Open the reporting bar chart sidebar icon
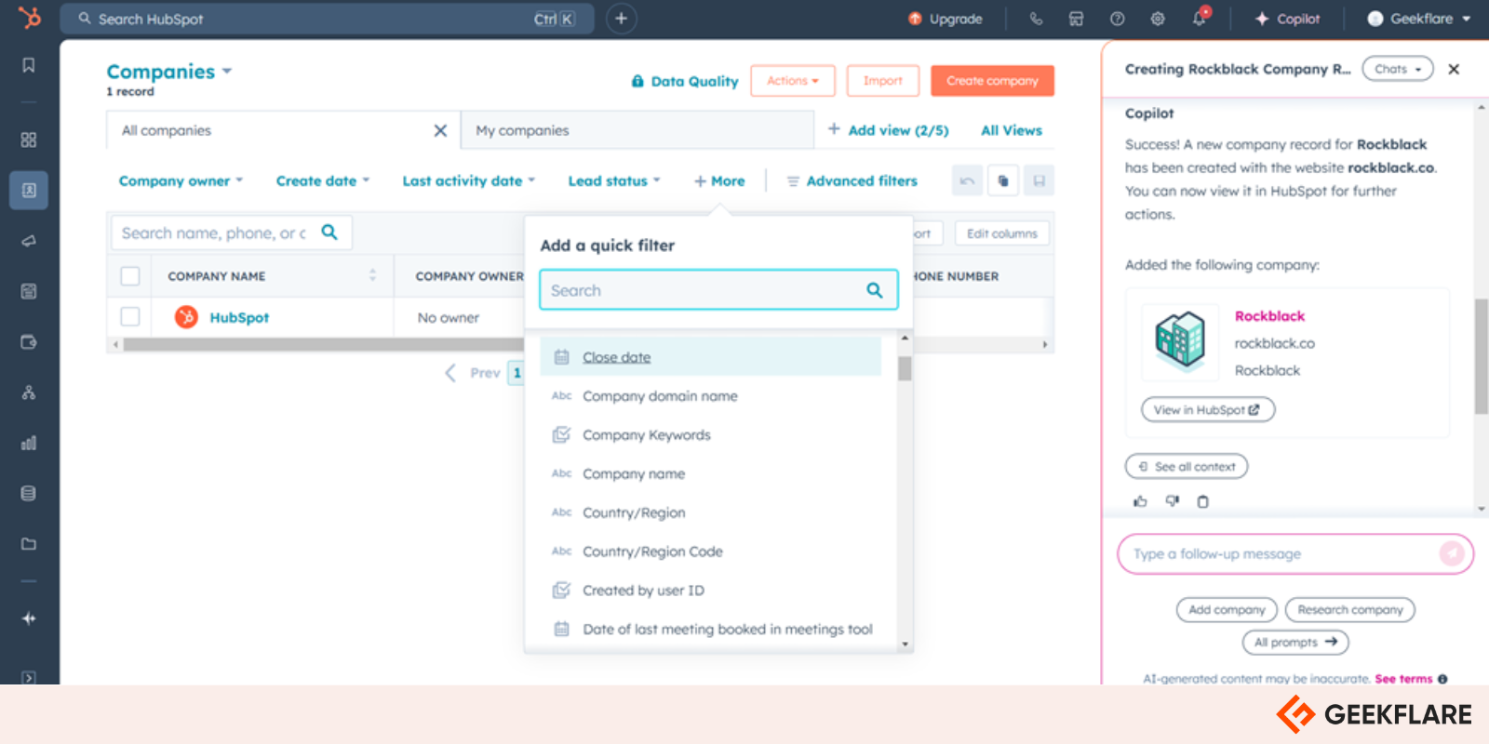 point(29,443)
